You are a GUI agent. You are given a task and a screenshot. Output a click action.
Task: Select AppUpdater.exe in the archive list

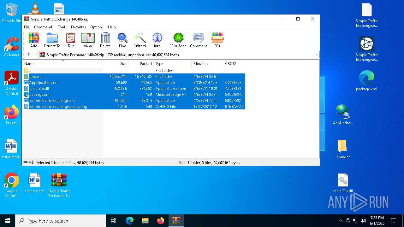coord(134,83)
